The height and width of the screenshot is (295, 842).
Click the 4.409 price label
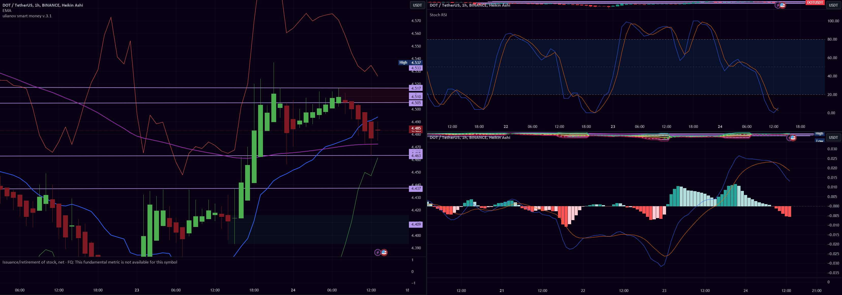click(416, 224)
